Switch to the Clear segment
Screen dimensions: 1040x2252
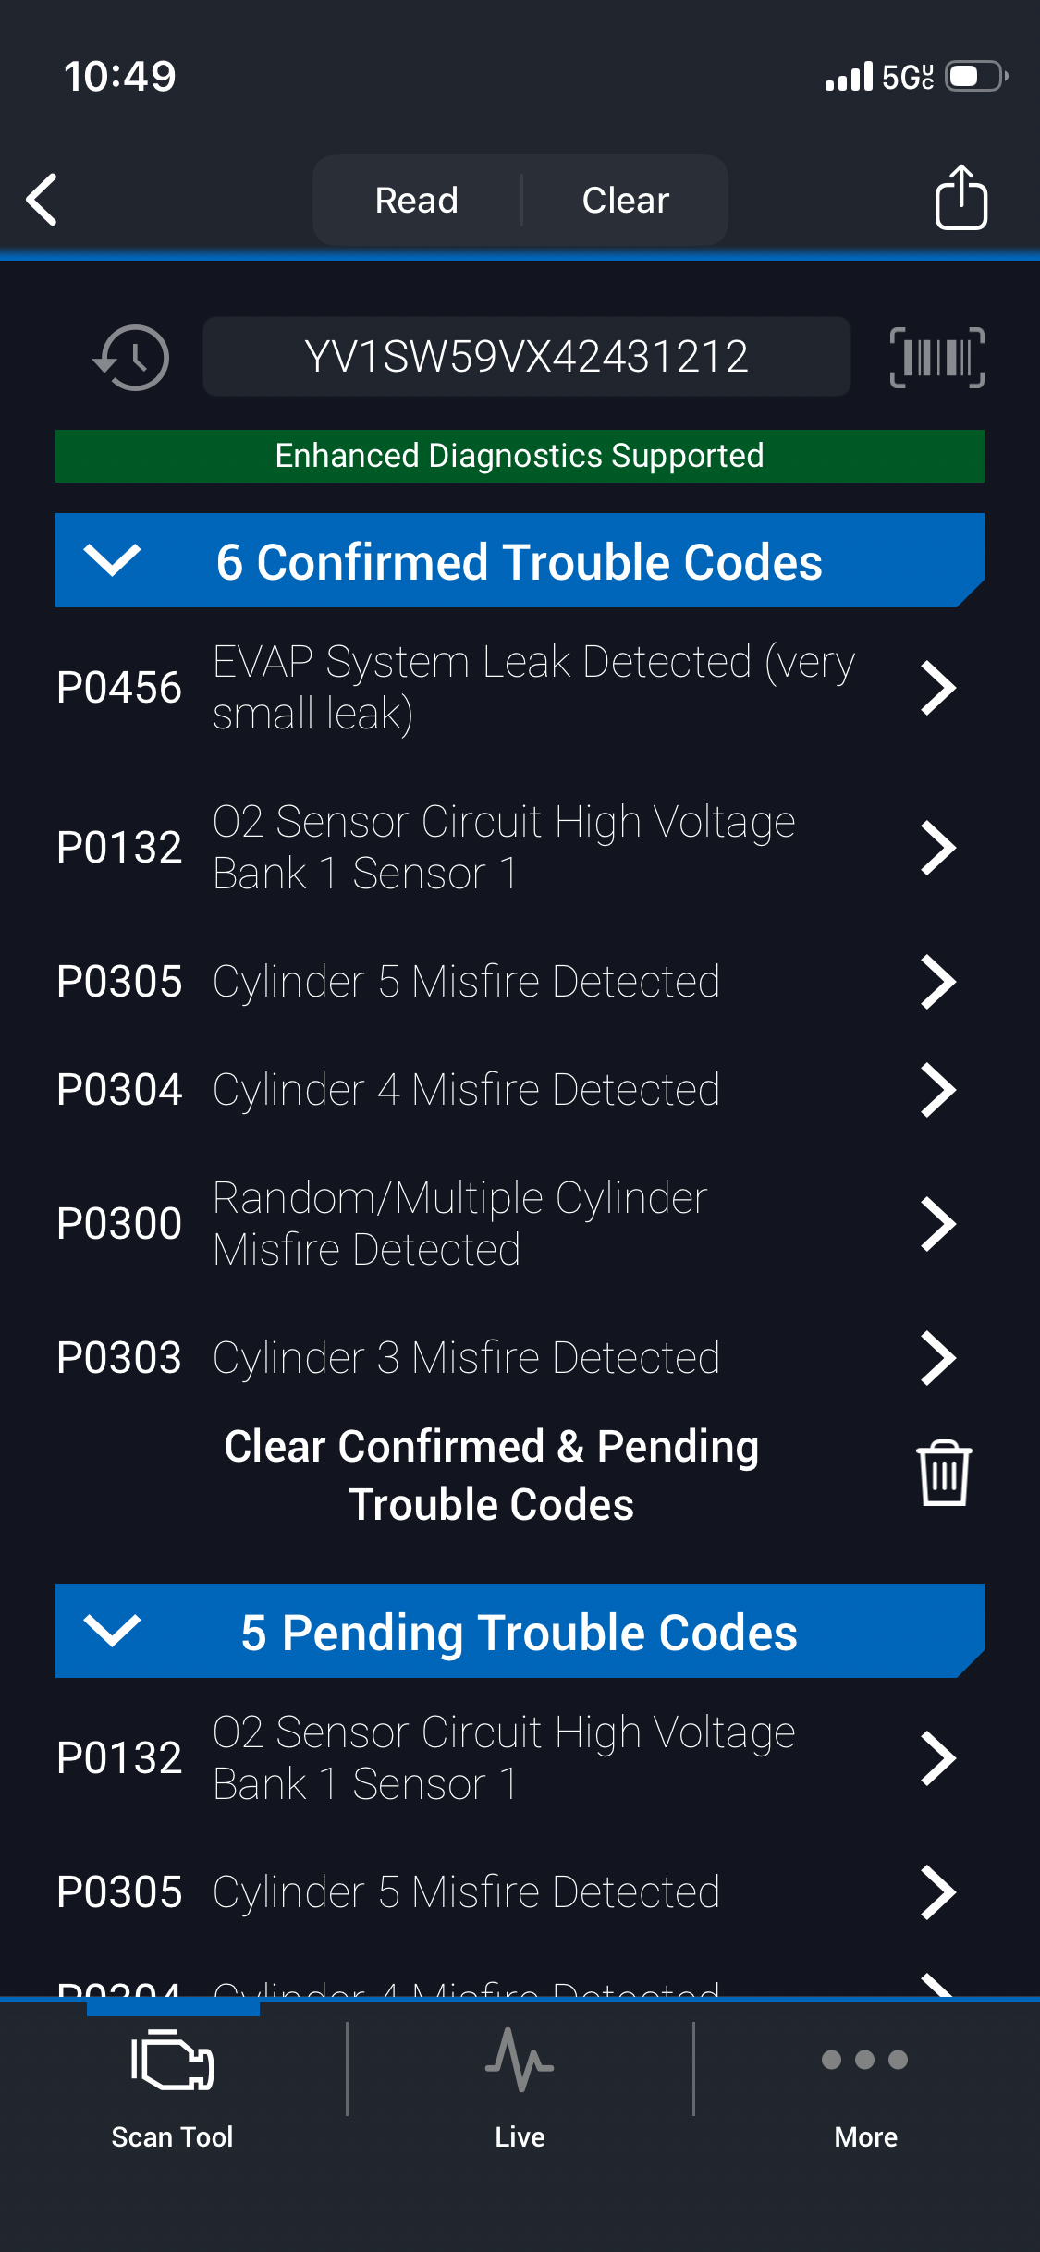pyautogui.click(x=625, y=201)
